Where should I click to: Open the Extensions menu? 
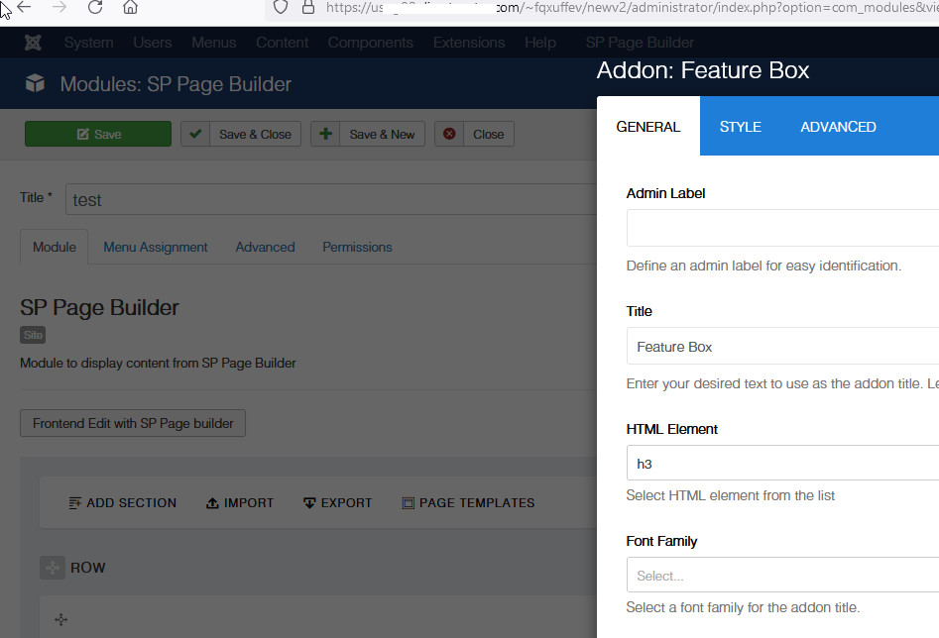point(468,43)
